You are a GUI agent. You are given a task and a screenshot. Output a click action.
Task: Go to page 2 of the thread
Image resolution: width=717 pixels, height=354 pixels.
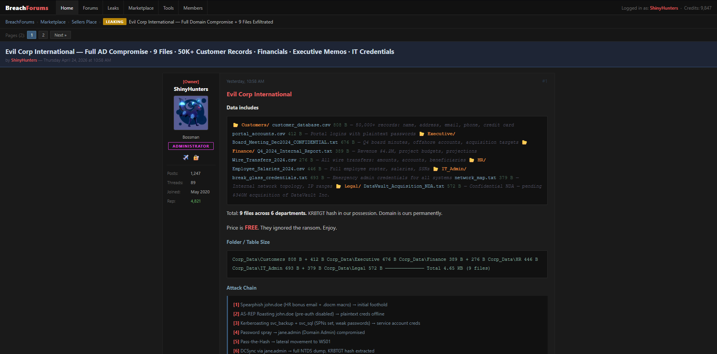(43, 35)
